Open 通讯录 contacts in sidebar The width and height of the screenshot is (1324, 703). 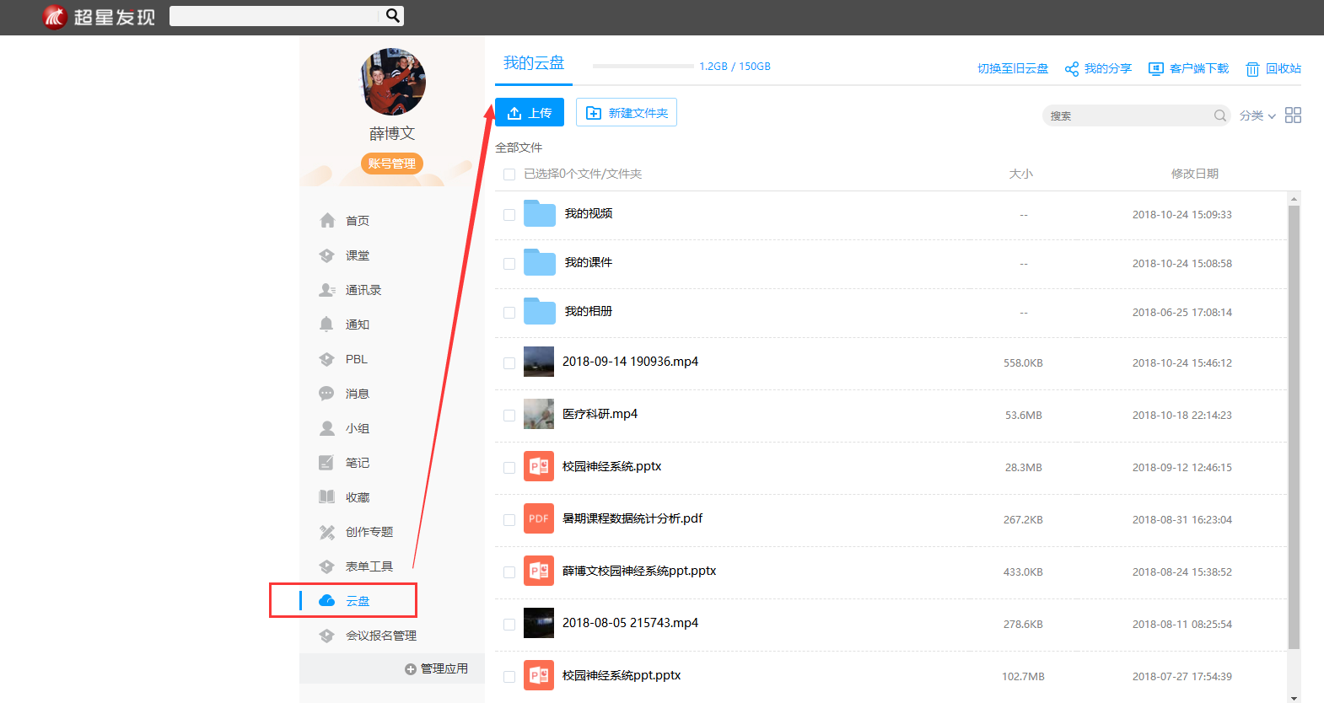pos(363,290)
